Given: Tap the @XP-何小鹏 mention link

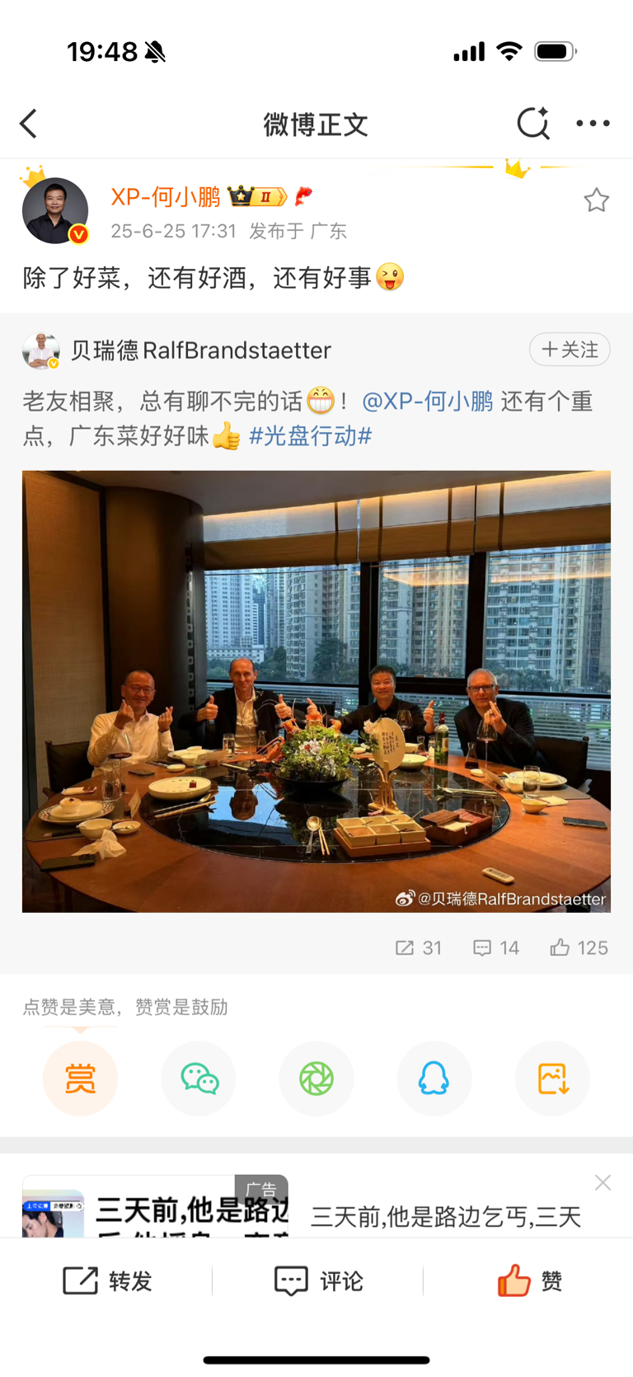Looking at the screenshot, I should click(x=427, y=402).
